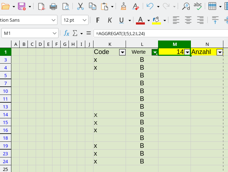Cut selection with scissors icon
This screenshot has width=228, height=172.
(80, 6)
